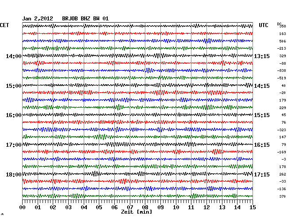288x219 pixels.
Task: Click the '01' minute axis label
Action: (38, 207)
